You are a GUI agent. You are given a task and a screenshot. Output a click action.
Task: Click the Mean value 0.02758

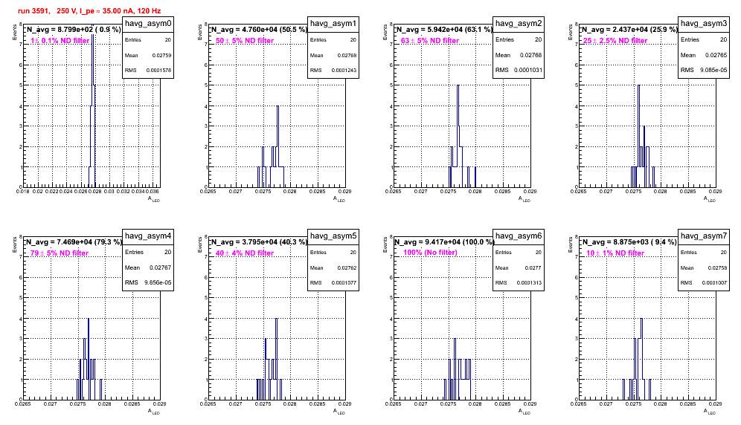click(x=717, y=267)
